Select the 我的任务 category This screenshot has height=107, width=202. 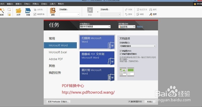point(55,73)
